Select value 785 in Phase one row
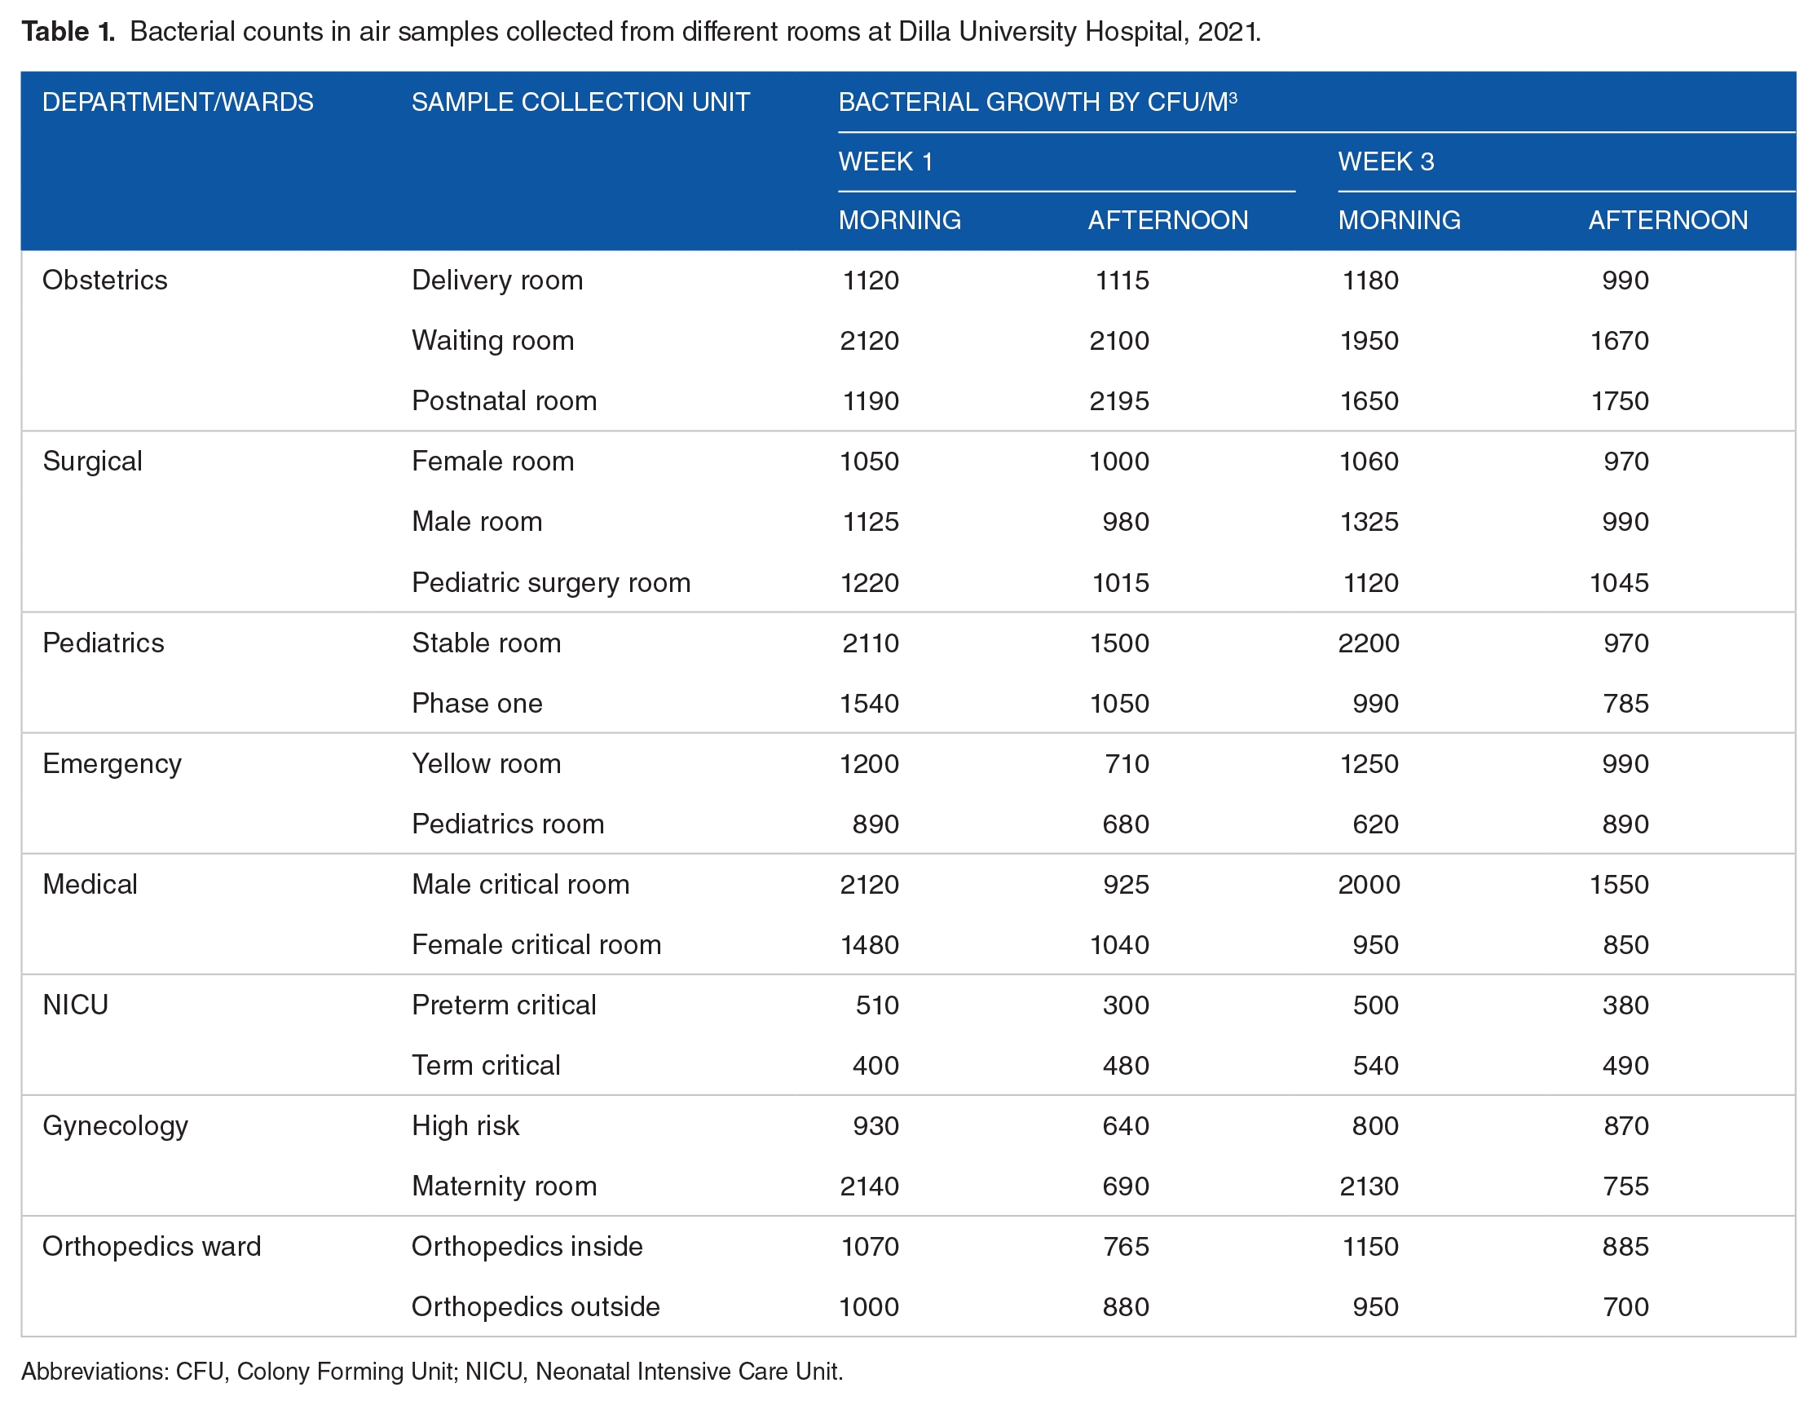This screenshot has width=1817, height=1405. click(x=1625, y=704)
